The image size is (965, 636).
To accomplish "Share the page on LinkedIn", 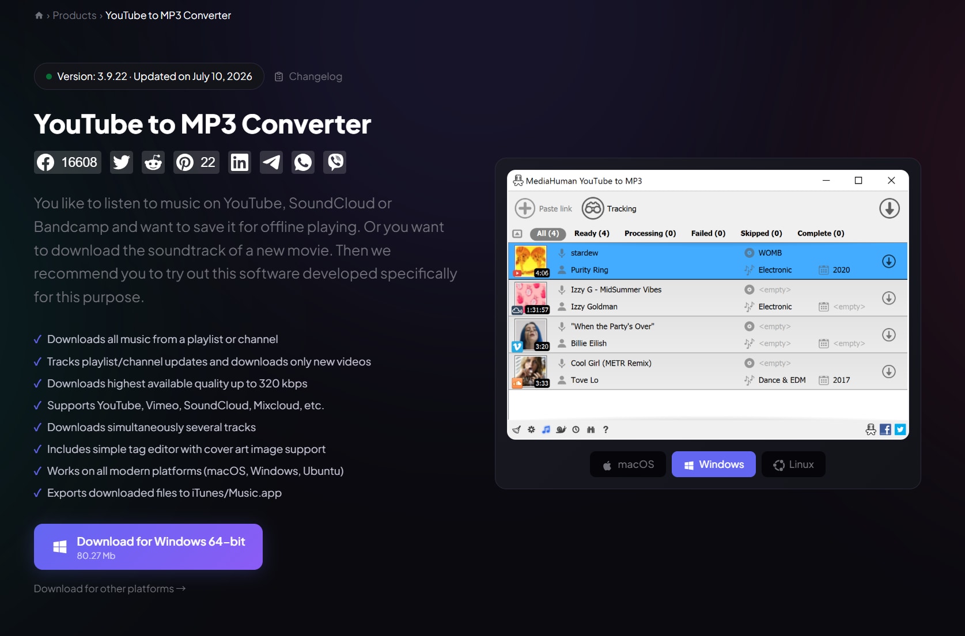I will 240,162.
